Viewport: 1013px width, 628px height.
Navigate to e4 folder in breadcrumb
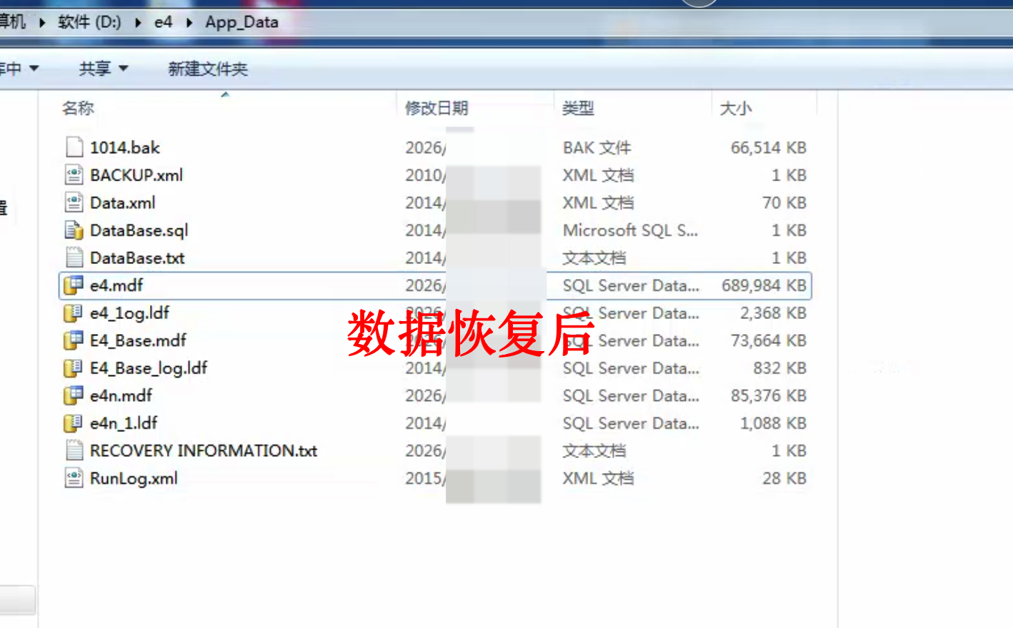(x=163, y=22)
